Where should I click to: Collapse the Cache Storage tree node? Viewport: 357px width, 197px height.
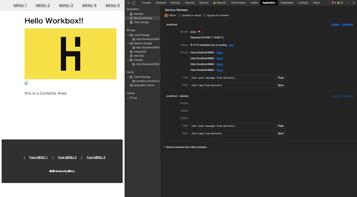tap(128, 77)
